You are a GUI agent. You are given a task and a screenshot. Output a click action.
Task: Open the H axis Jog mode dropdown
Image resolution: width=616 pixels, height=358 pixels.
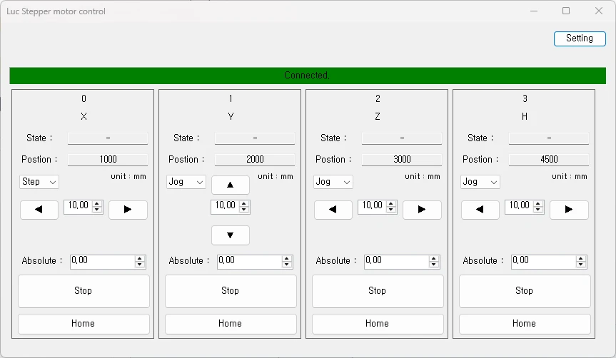[x=480, y=182]
